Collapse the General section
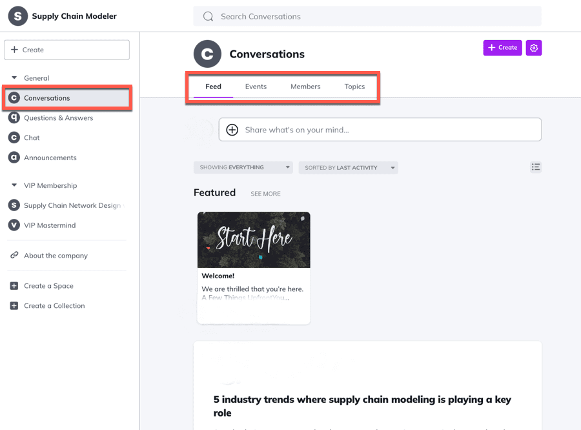 point(14,78)
